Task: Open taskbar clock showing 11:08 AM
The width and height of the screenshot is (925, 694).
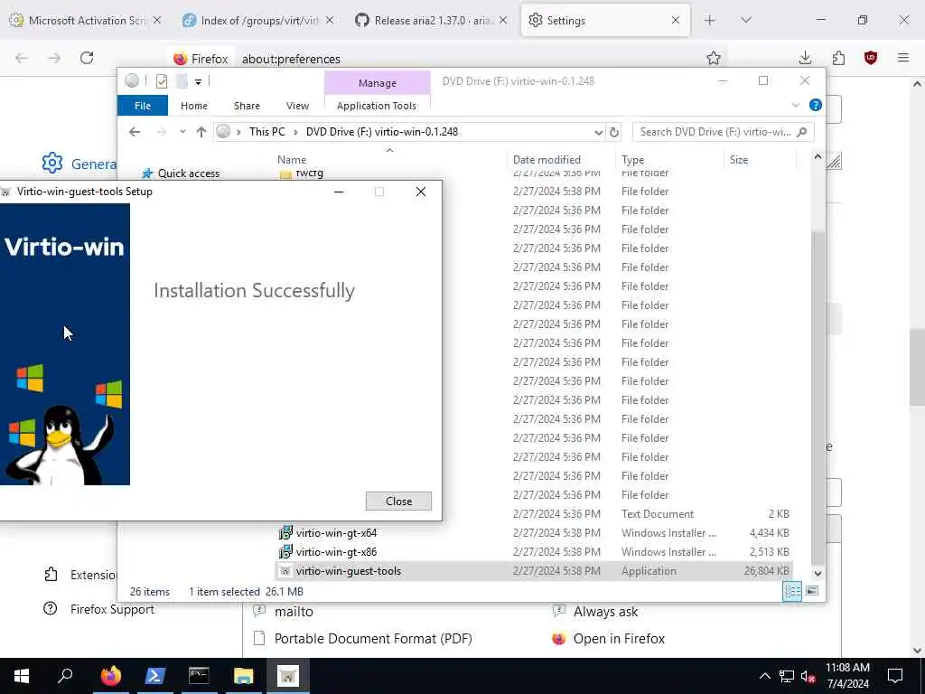Action: coord(847,676)
